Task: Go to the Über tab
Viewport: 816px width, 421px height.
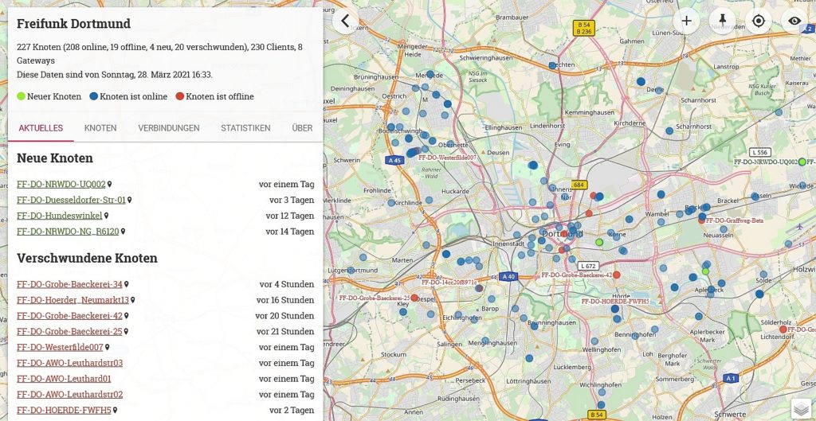Action: pyautogui.click(x=302, y=128)
